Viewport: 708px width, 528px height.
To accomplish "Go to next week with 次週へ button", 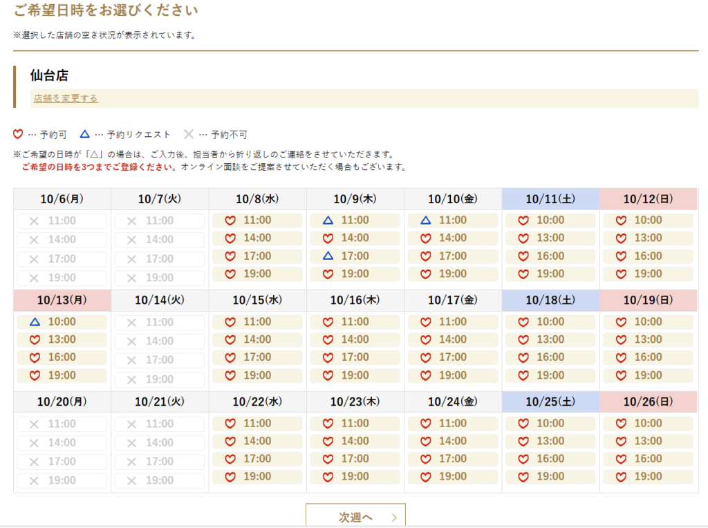I will click(355, 517).
